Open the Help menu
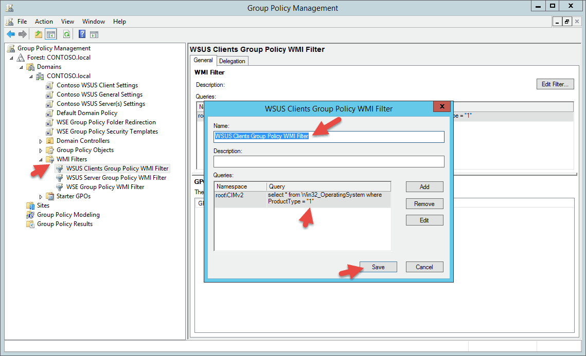The width and height of the screenshot is (586, 356). coord(119,22)
